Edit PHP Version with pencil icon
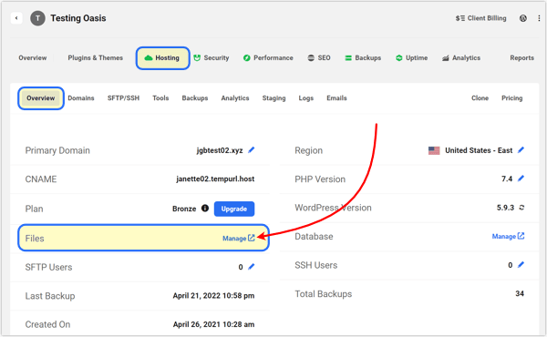The height and width of the screenshot is (337, 547). click(x=521, y=179)
